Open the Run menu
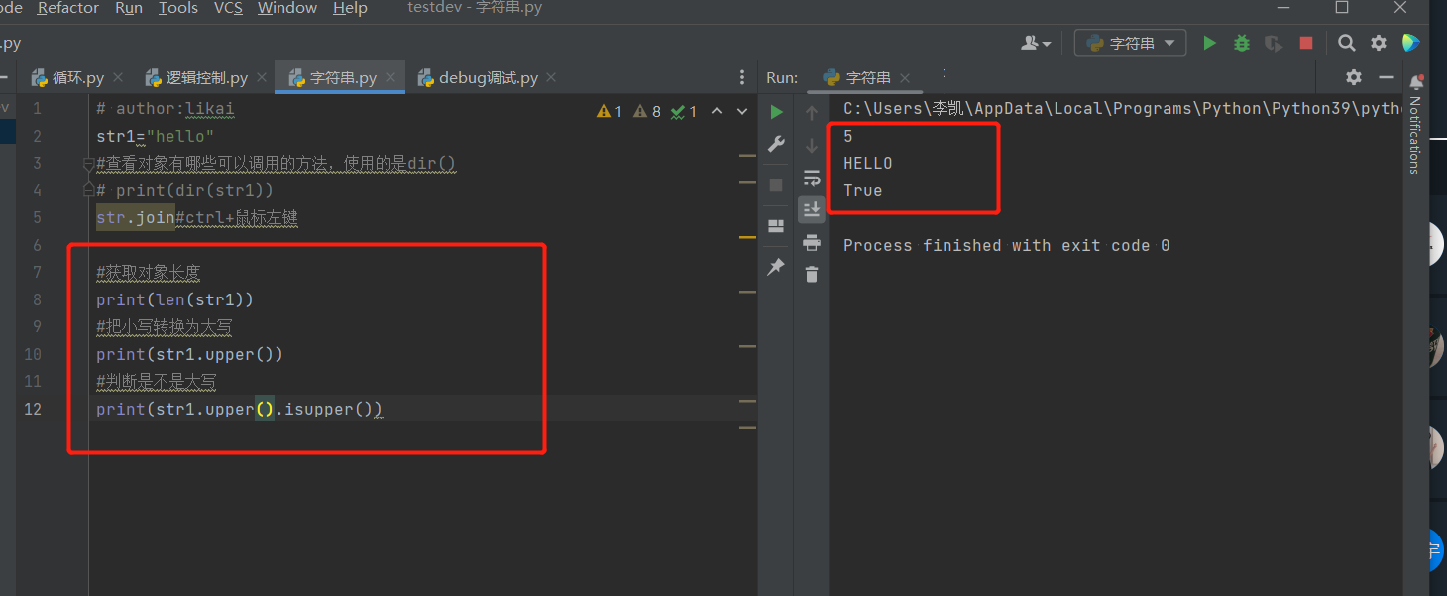Image resolution: width=1447 pixels, height=596 pixels. [129, 9]
